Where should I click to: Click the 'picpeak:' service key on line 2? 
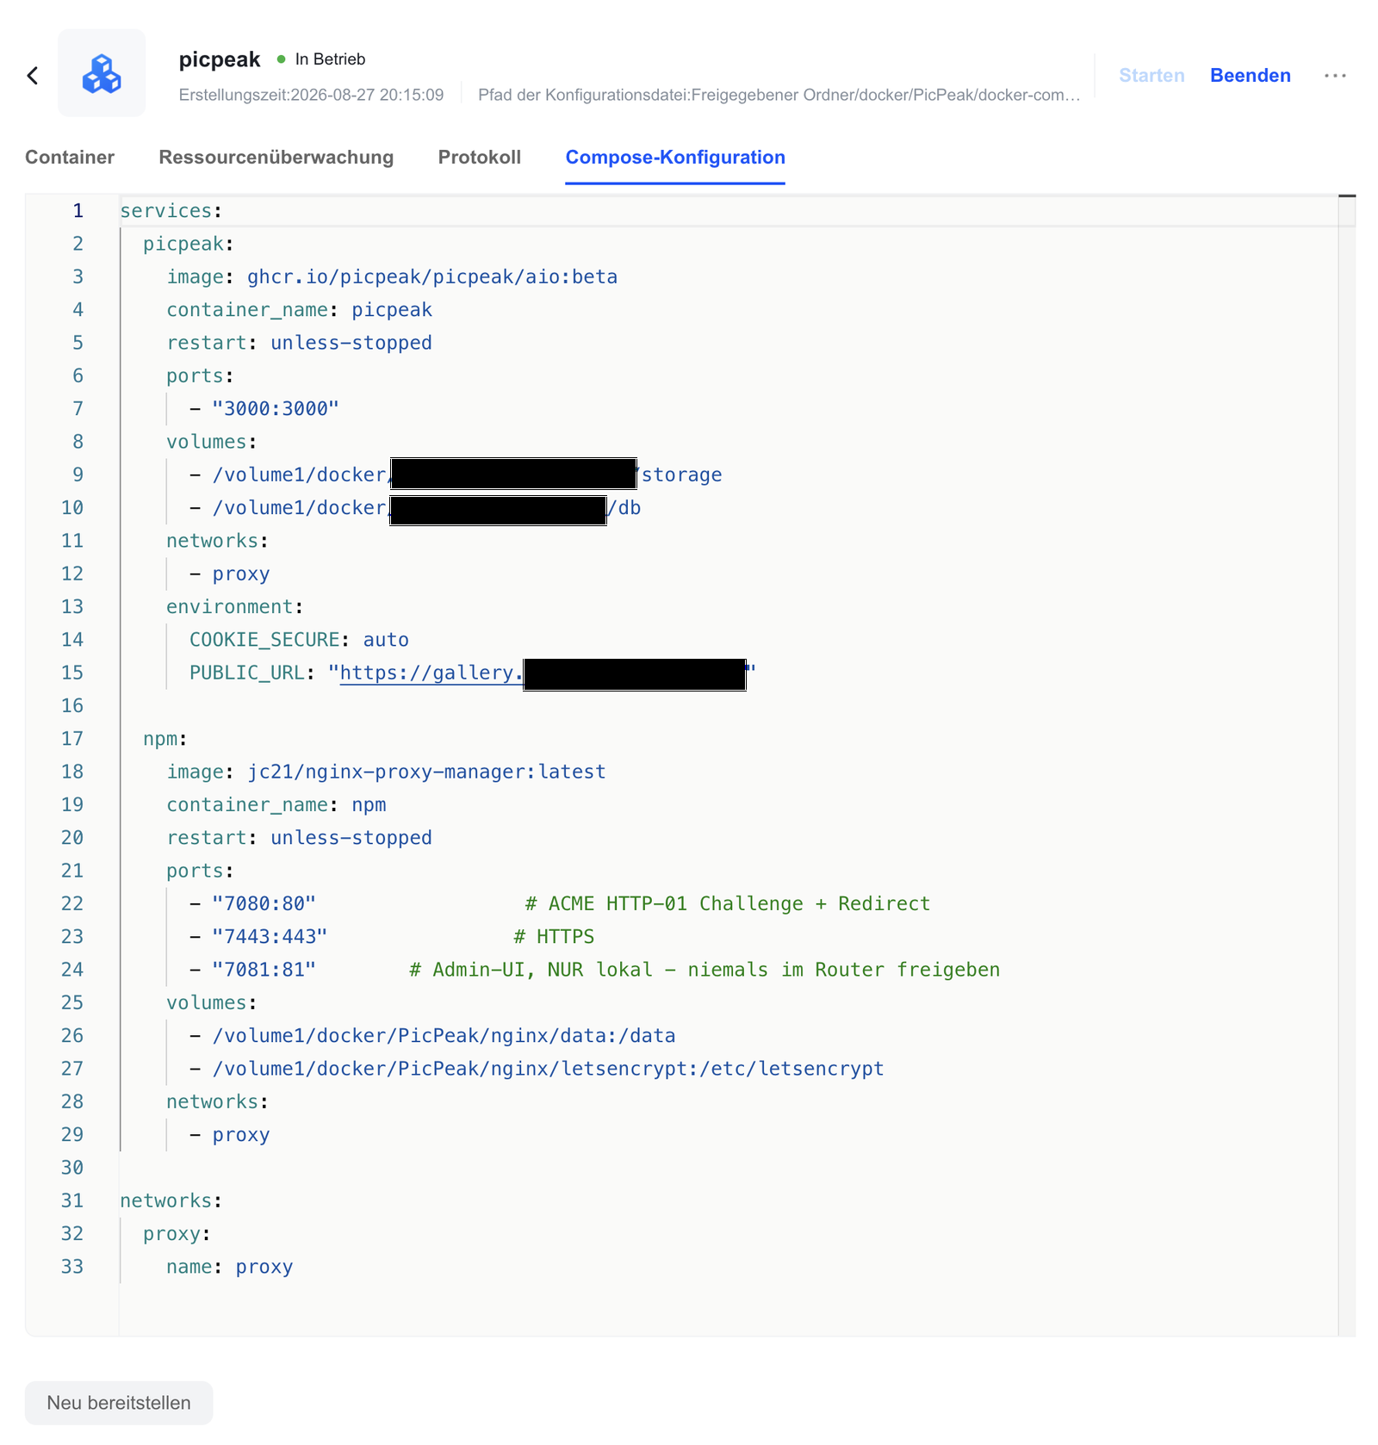pos(189,244)
